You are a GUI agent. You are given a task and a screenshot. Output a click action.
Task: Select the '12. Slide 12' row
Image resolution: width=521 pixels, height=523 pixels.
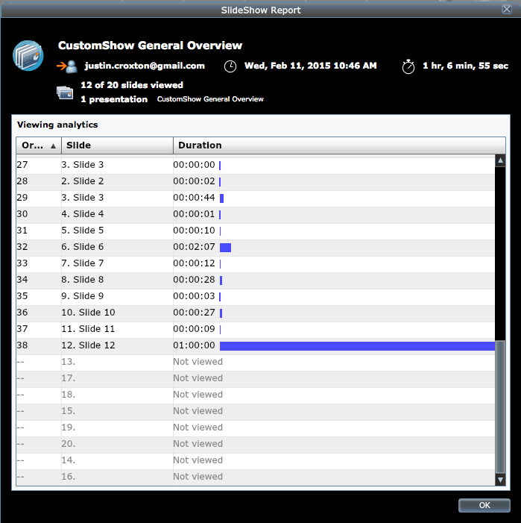coord(256,345)
